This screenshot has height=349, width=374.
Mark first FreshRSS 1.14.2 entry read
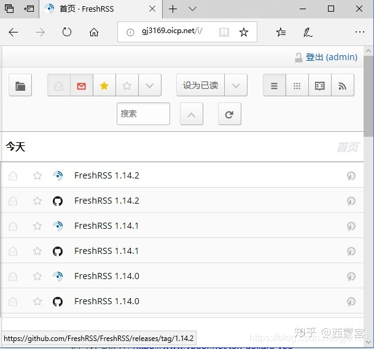[13, 176]
